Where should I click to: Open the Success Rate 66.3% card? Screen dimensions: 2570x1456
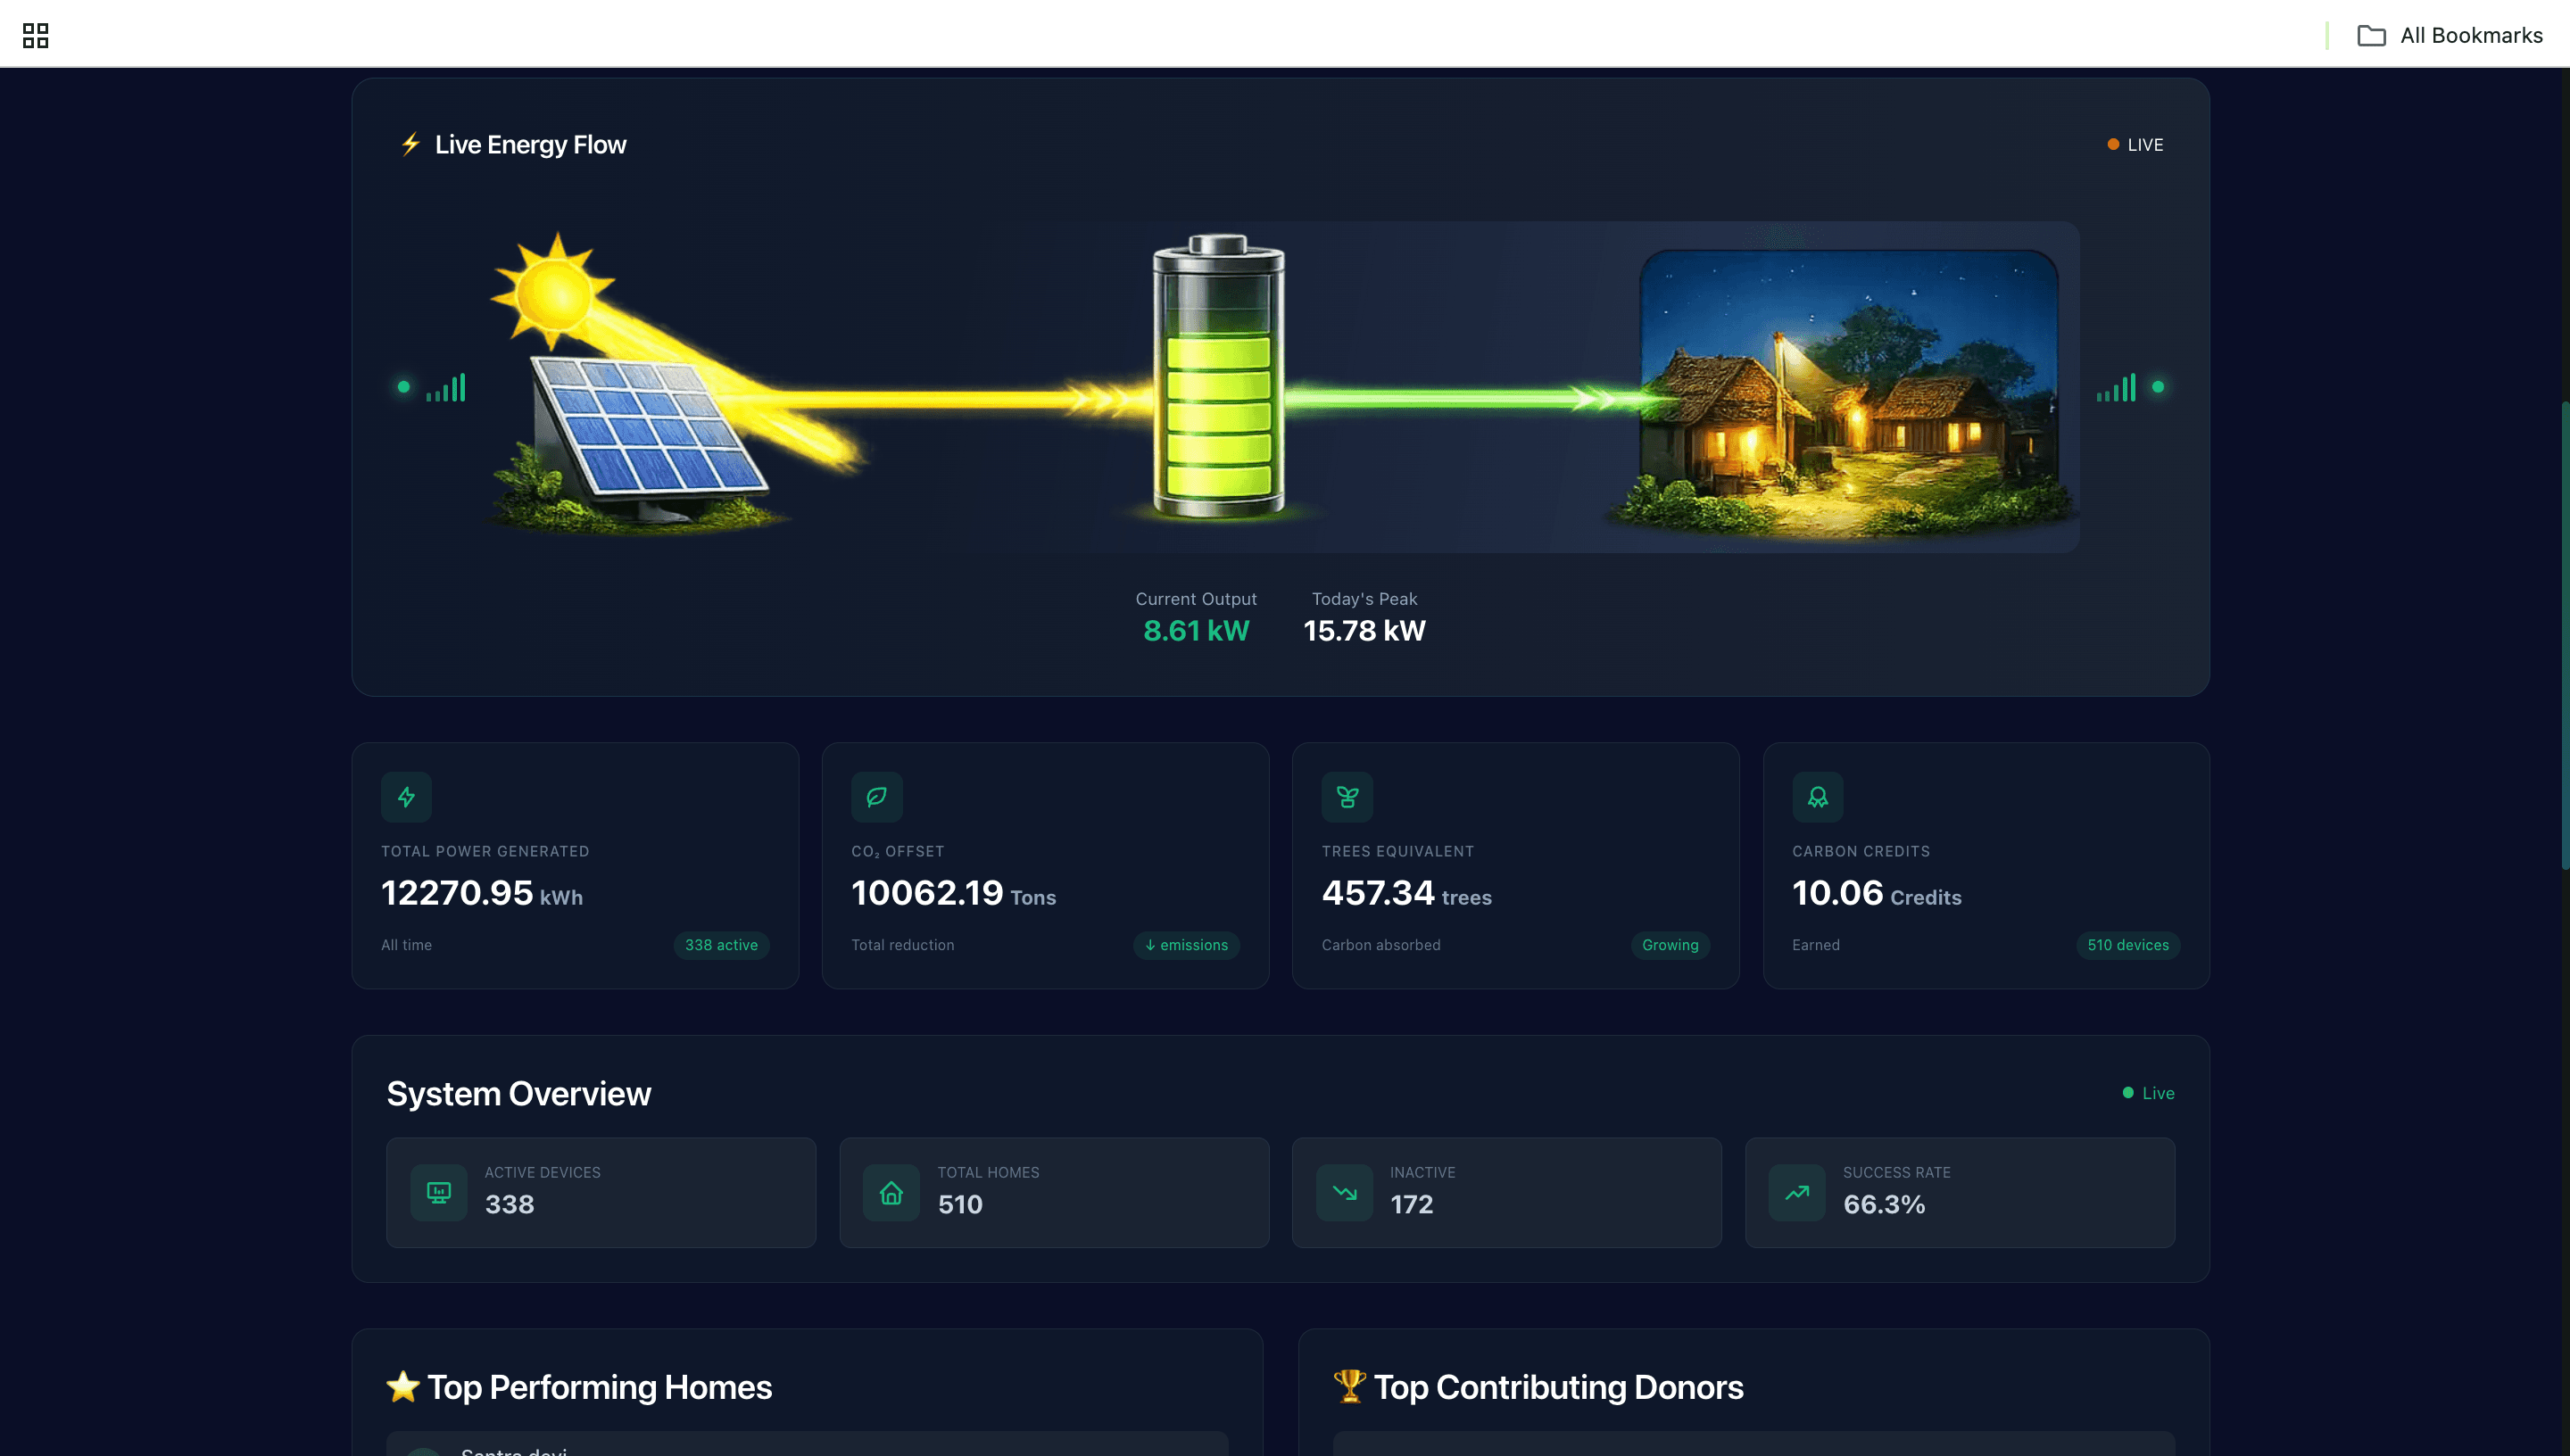[x=1959, y=1192]
